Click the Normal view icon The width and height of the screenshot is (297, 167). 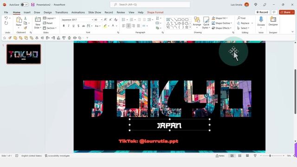point(232,156)
